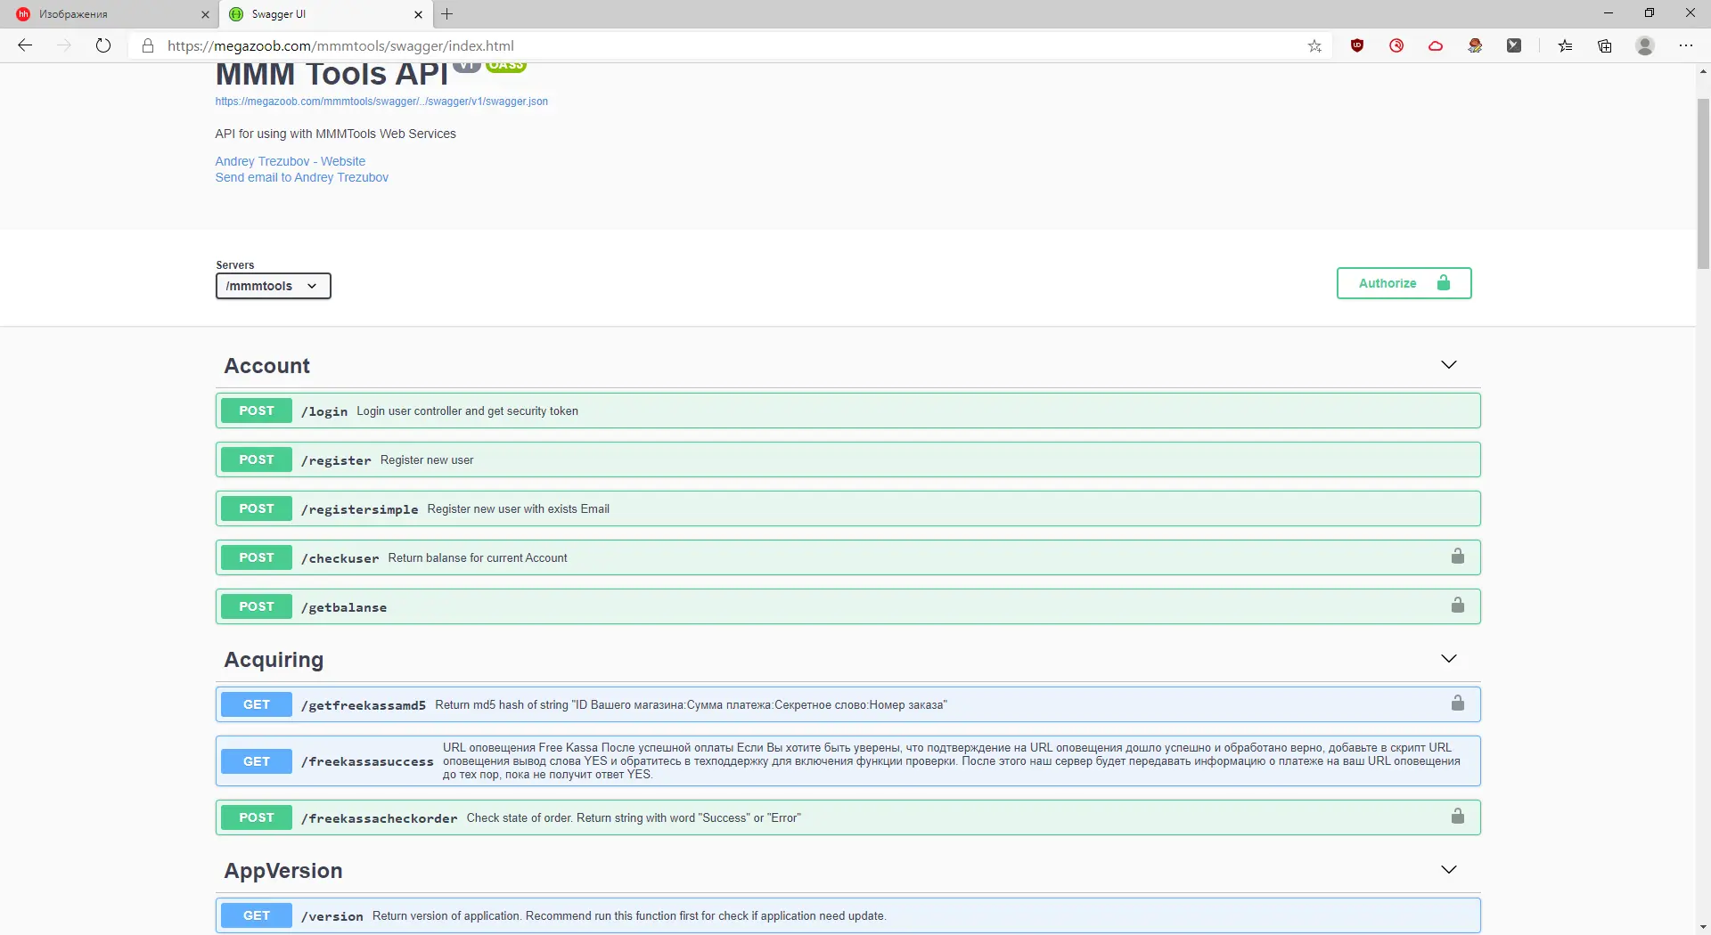Open the red circular radar extension
Screen dimensions: 1711x935
click(1396, 45)
